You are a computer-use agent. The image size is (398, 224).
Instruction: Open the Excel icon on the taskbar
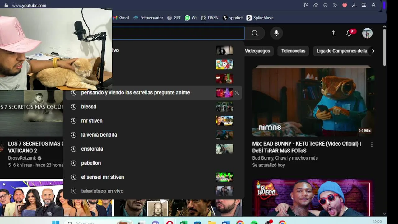[x=184, y=222]
